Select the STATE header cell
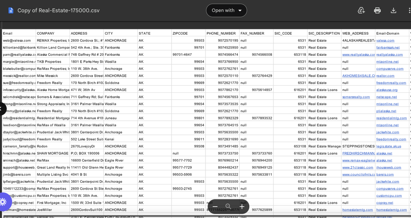 pyautogui.click(x=154, y=33)
